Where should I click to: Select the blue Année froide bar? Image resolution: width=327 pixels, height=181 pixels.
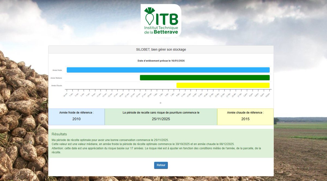coord(168,70)
